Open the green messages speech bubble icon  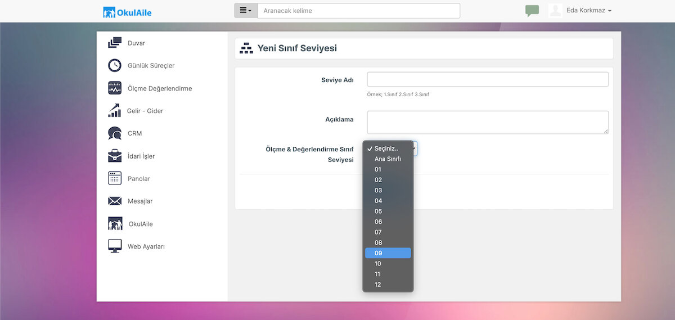(x=532, y=11)
